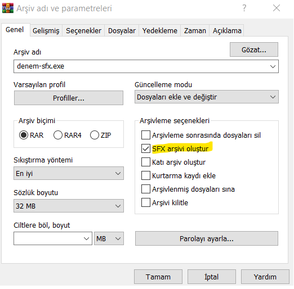
Task: Close the archive parameters dialog
Action: click(277, 8)
